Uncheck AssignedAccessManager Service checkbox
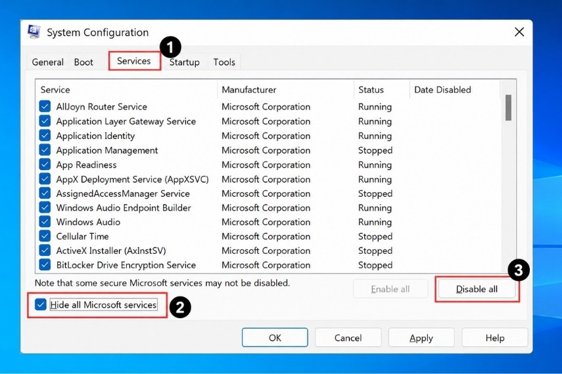The image size is (562, 374). click(x=45, y=193)
